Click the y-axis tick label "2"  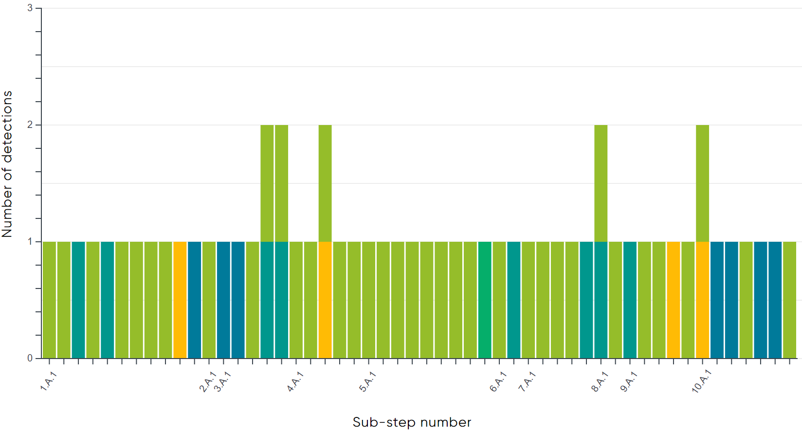(30, 125)
